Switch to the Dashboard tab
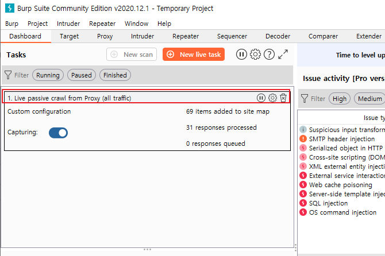The height and width of the screenshot is (256, 385). click(25, 36)
